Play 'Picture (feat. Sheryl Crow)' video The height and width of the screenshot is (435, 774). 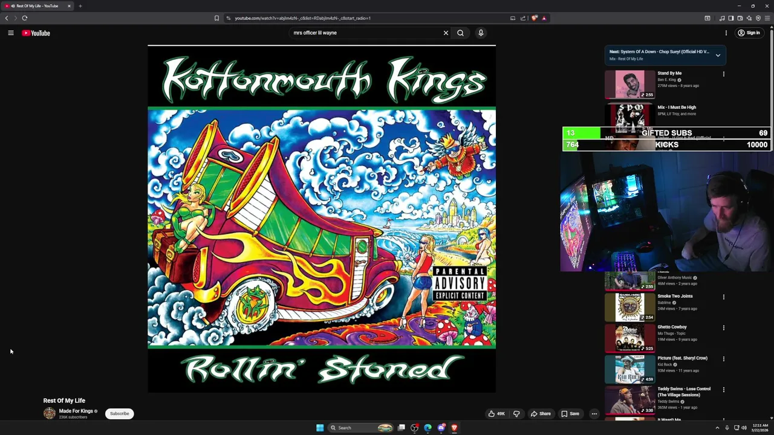click(x=629, y=369)
